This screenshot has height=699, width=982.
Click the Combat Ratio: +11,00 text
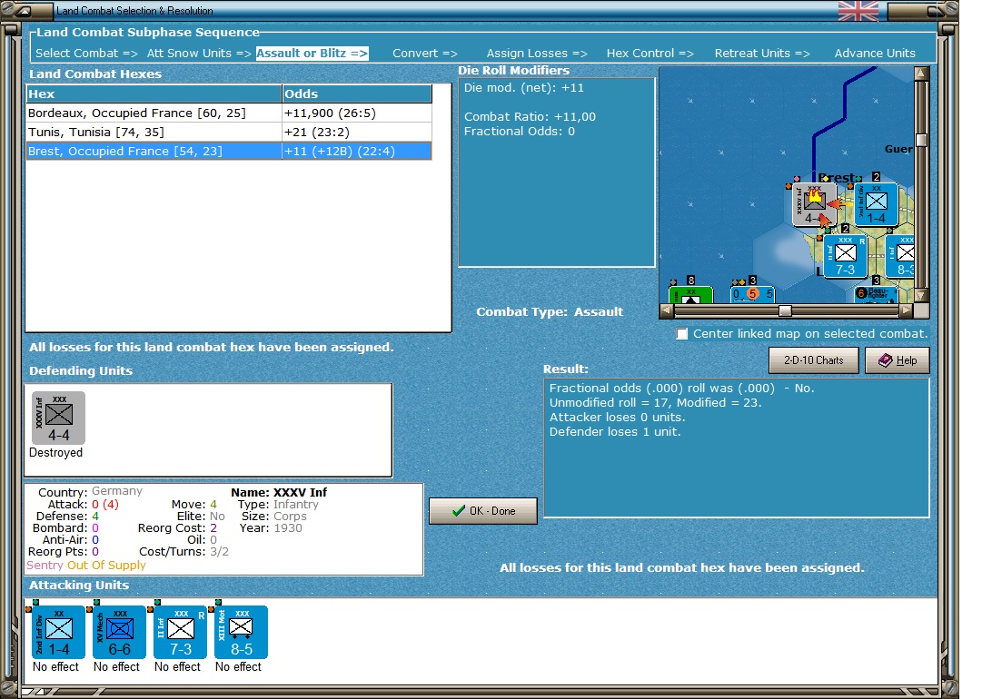tap(530, 116)
